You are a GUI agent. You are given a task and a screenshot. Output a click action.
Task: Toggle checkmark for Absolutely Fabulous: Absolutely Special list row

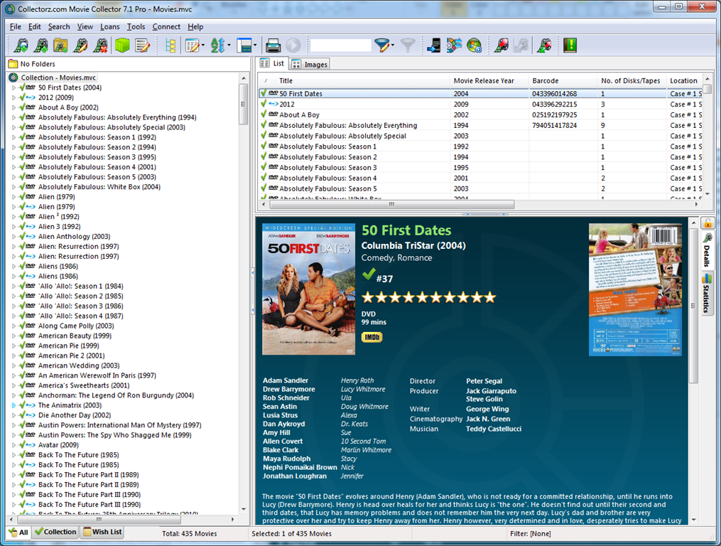264,135
